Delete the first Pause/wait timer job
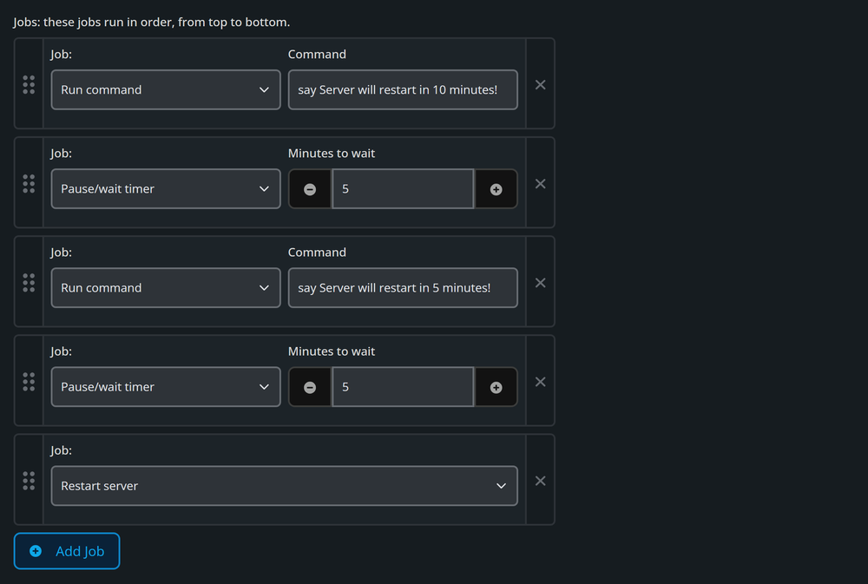The height and width of the screenshot is (584, 868). point(540,184)
